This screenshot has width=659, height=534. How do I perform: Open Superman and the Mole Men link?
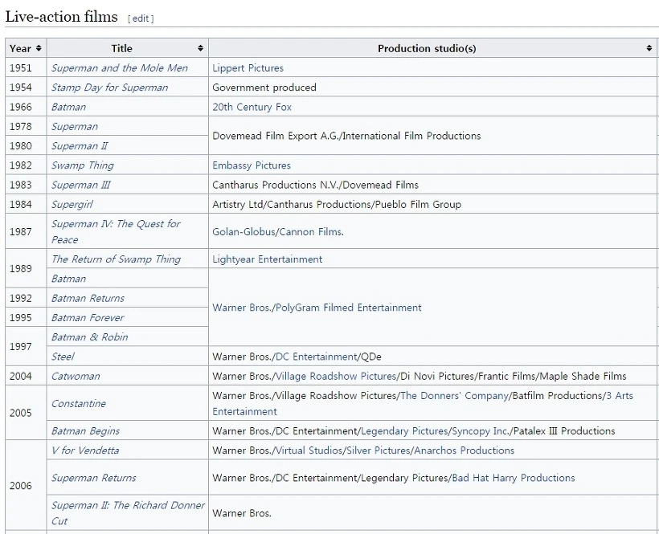click(120, 68)
